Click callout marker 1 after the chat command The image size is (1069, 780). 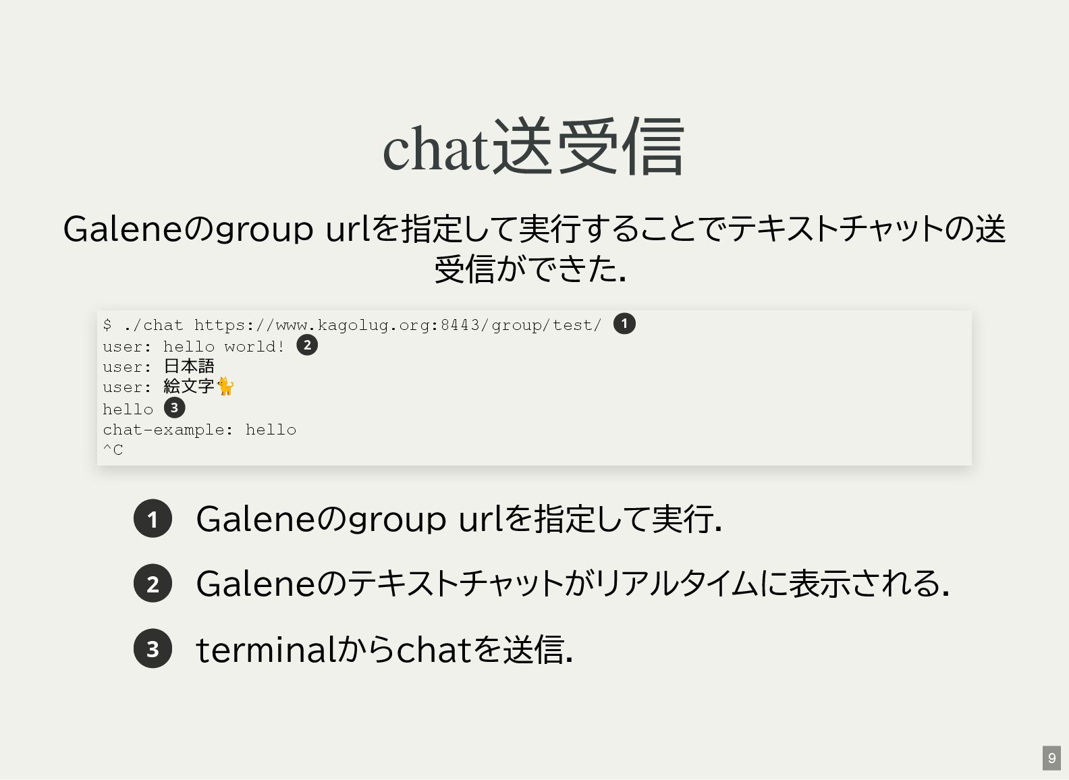624,324
